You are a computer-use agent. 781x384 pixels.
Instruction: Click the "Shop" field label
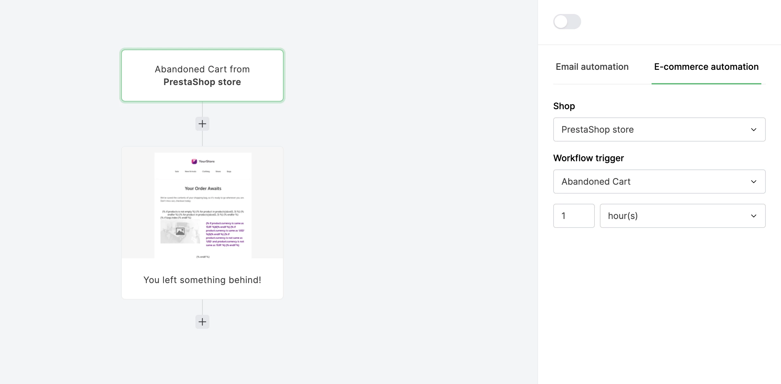564,106
